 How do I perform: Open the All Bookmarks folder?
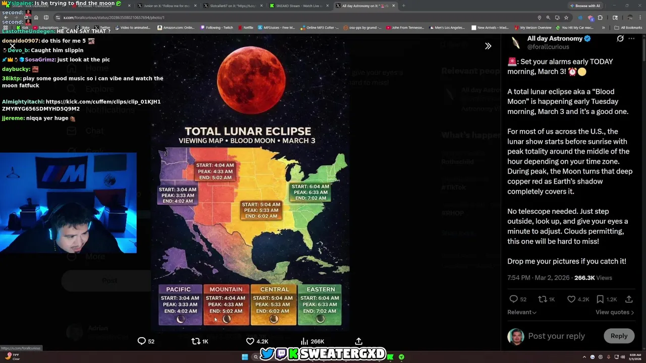tap(628, 28)
